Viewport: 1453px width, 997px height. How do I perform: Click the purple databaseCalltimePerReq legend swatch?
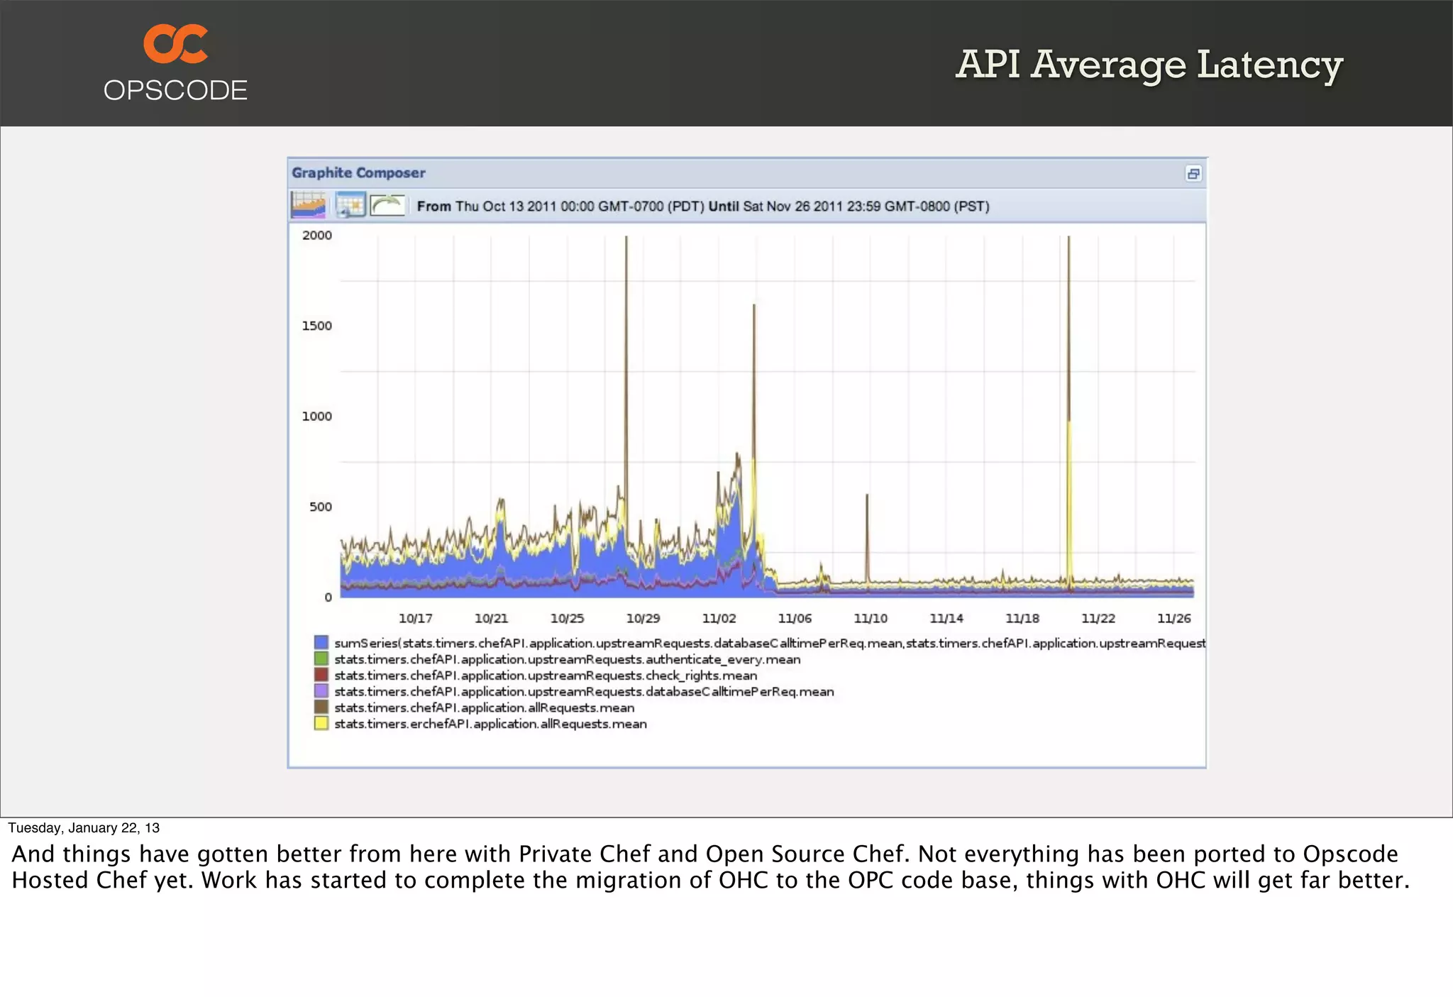coord(321,691)
